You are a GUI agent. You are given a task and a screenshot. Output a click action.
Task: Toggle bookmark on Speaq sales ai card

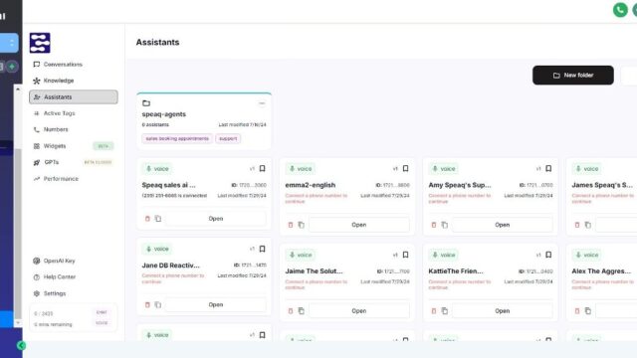[x=262, y=168]
